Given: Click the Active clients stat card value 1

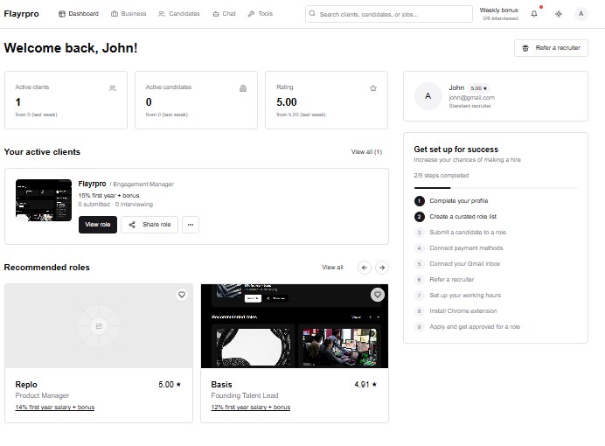Looking at the screenshot, I should (x=18, y=102).
